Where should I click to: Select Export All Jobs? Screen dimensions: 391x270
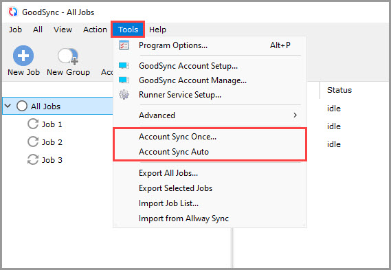[210, 173]
